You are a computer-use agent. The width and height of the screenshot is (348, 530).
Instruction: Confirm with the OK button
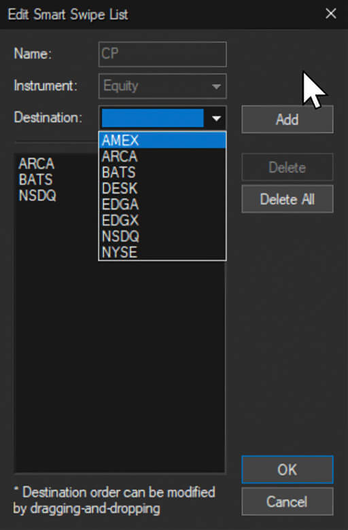click(x=287, y=470)
